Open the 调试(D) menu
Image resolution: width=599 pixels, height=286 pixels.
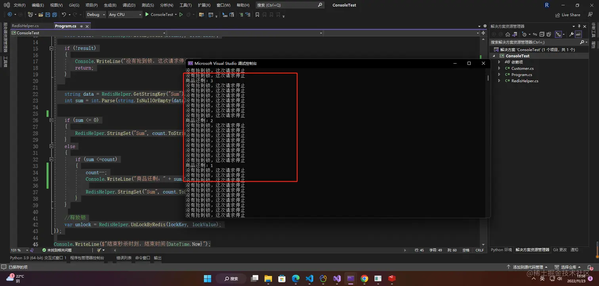[129, 5]
